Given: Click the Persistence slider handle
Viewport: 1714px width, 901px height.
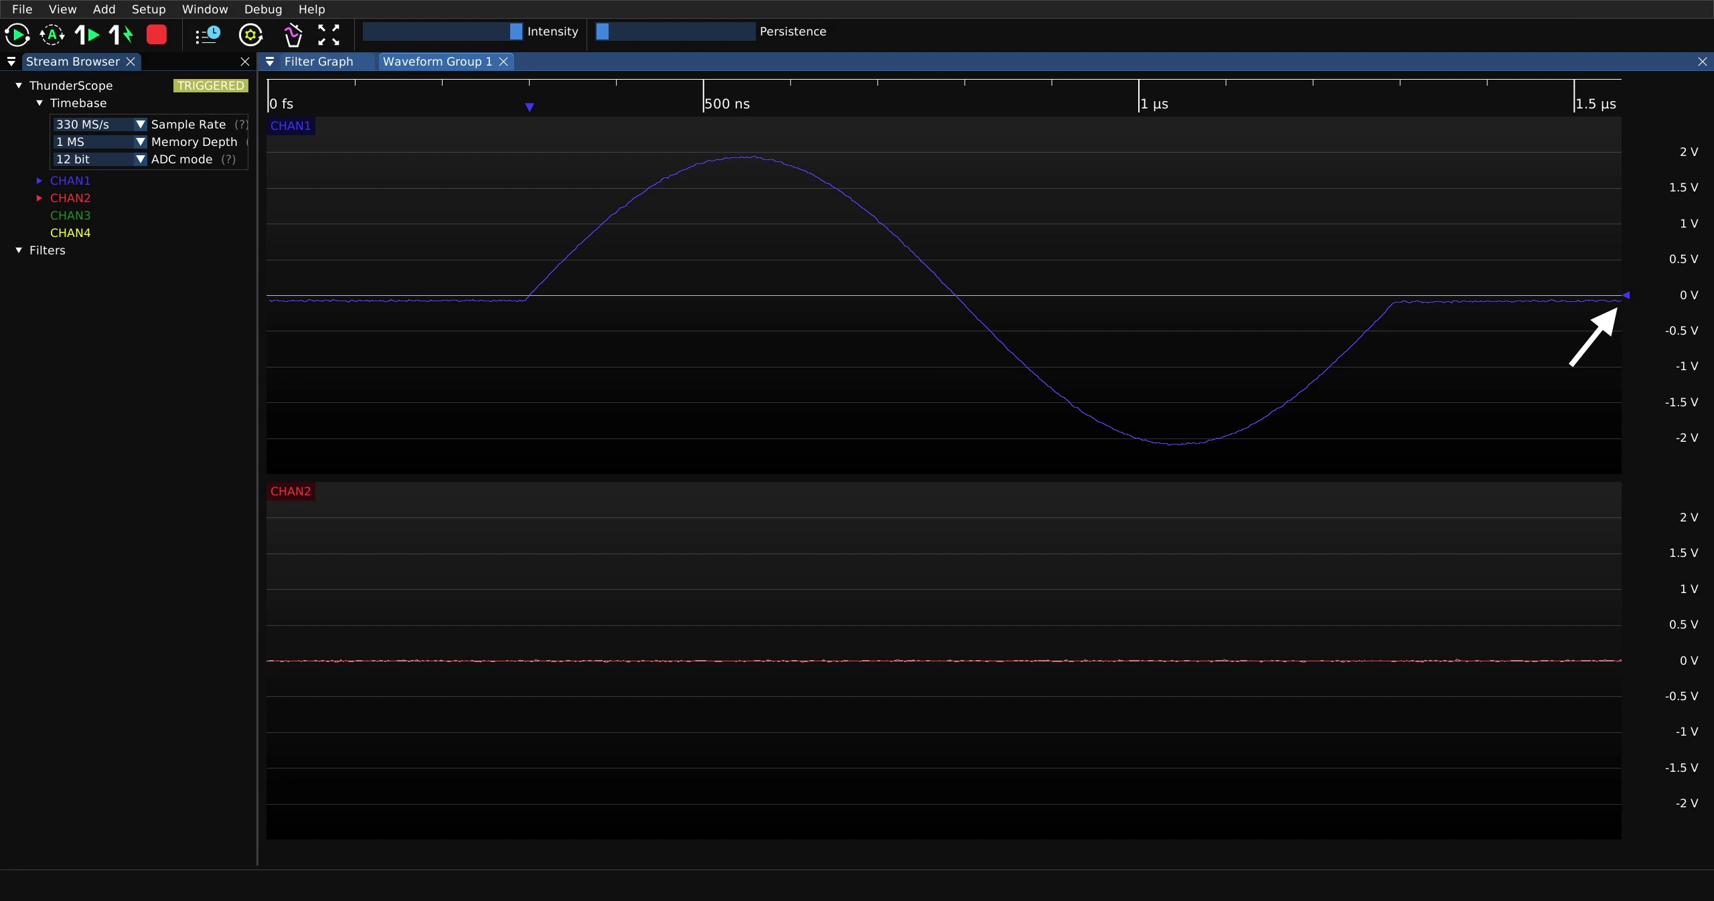Looking at the screenshot, I should point(603,31).
